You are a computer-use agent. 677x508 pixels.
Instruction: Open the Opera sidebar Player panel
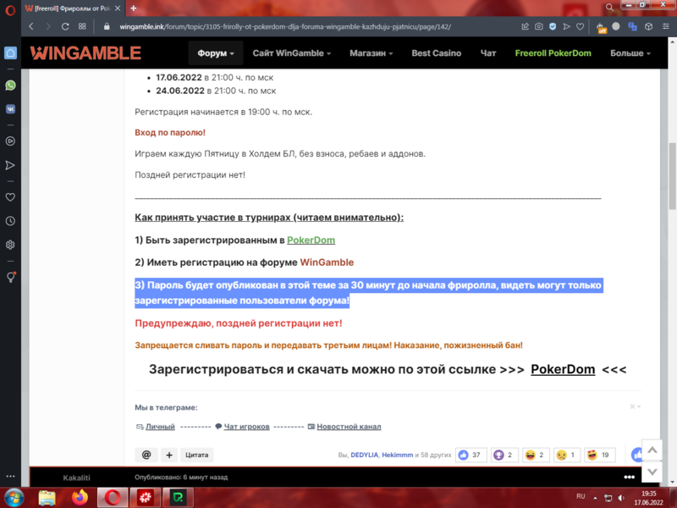point(10,141)
